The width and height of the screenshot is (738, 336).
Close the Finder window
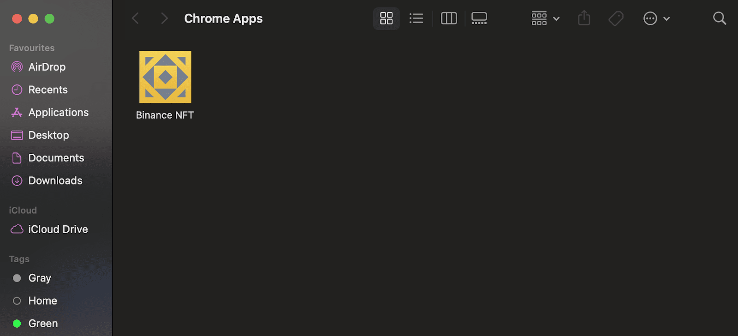[x=17, y=18]
